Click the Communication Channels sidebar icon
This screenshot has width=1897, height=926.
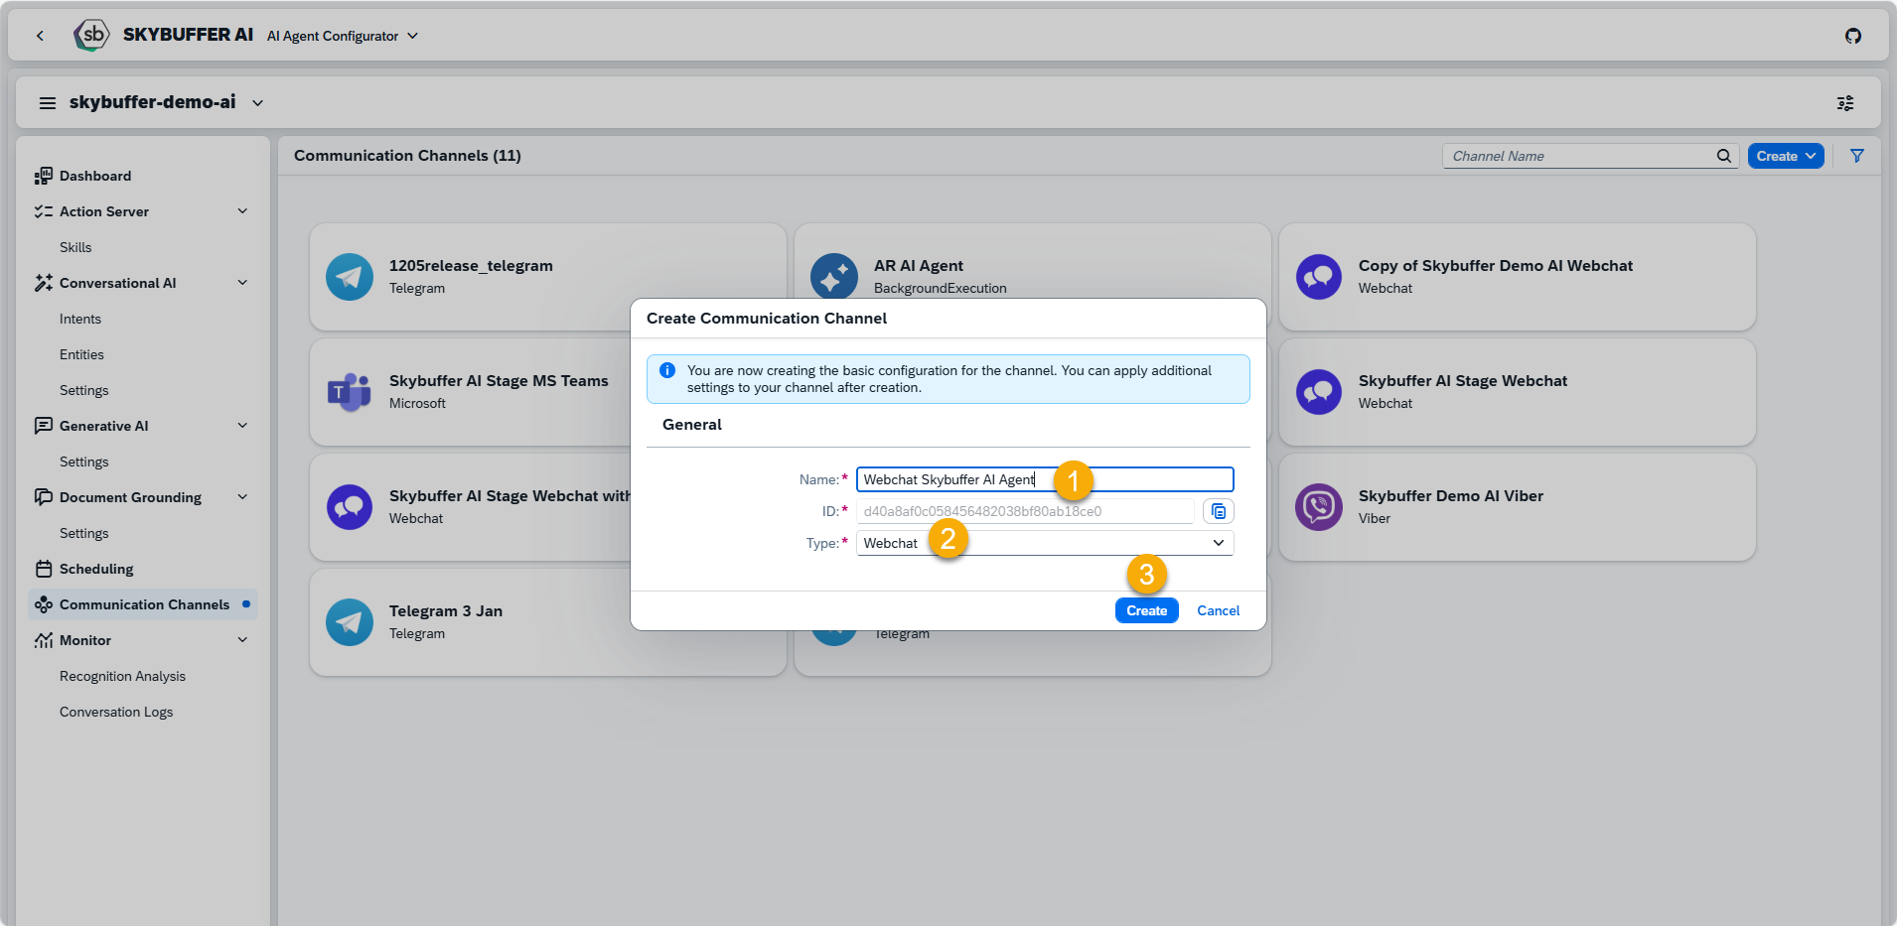(x=44, y=604)
